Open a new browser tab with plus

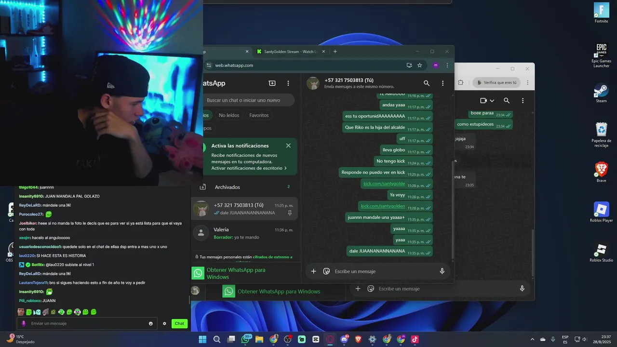coord(335,52)
